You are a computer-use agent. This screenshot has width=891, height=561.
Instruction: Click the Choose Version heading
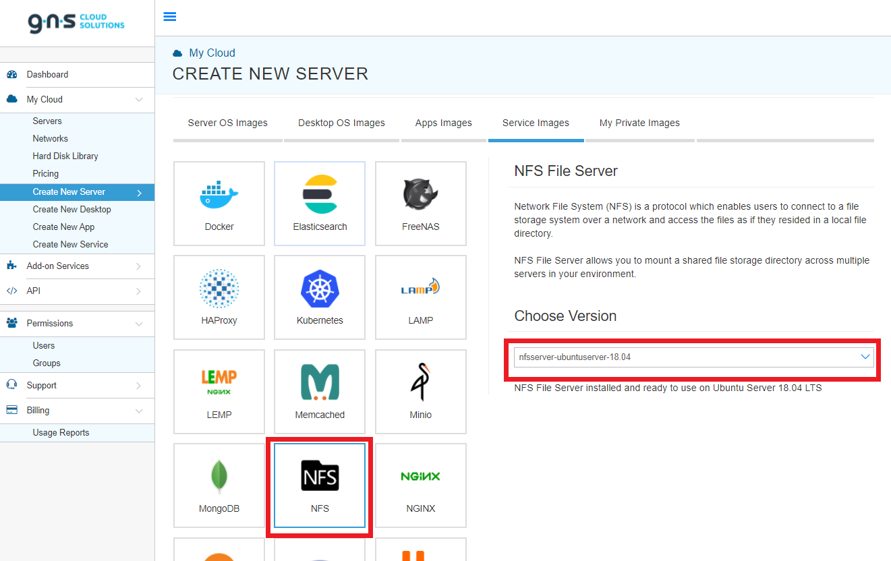click(565, 316)
